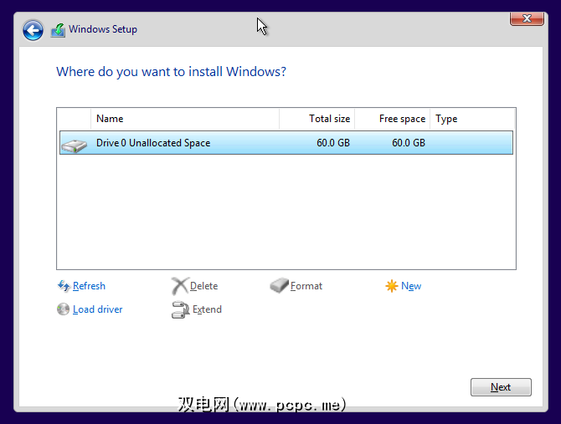
Task: Click the Delete X icon
Action: (179, 286)
